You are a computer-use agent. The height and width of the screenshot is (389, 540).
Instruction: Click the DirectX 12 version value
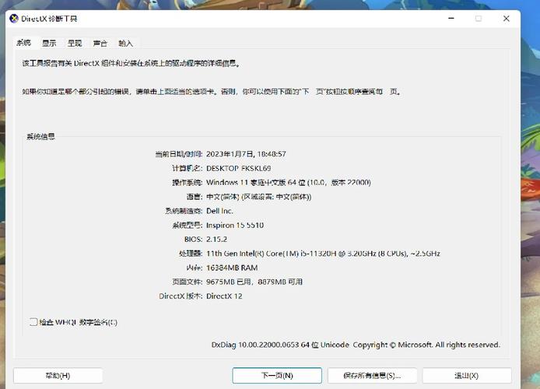[224, 296]
